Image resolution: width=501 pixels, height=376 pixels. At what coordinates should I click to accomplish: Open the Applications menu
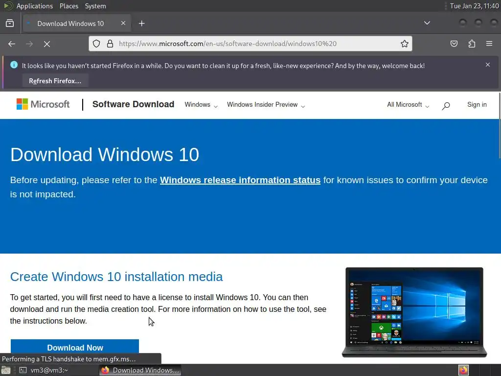(35, 6)
